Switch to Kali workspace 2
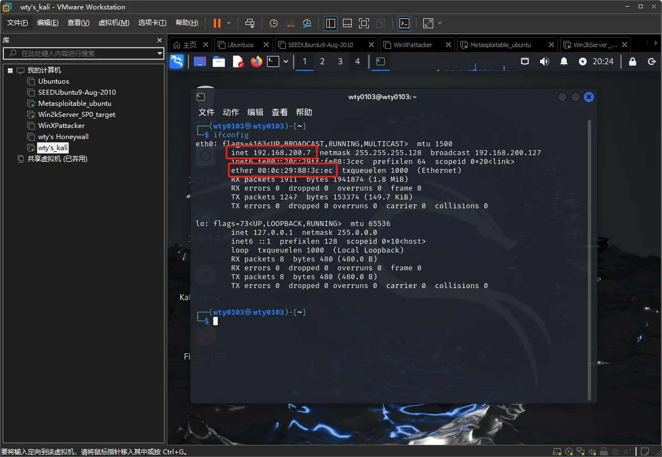The height and width of the screenshot is (457, 662). point(322,61)
